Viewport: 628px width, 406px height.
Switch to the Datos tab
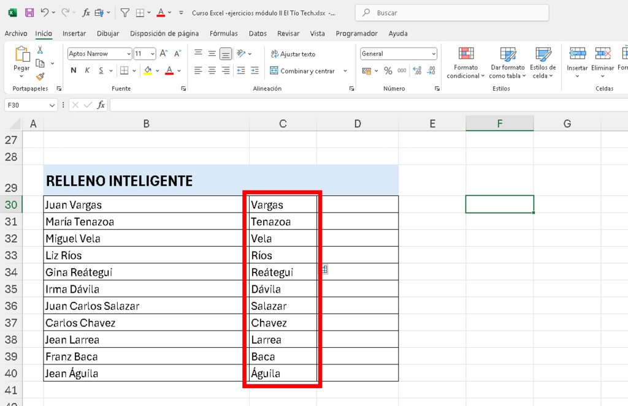click(x=258, y=34)
